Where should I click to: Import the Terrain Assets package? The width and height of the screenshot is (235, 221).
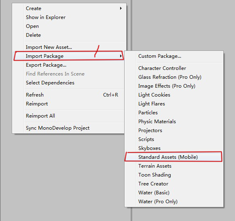coord(155,166)
